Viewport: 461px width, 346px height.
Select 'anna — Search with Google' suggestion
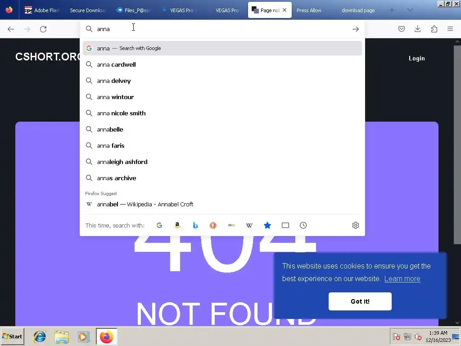click(222, 48)
